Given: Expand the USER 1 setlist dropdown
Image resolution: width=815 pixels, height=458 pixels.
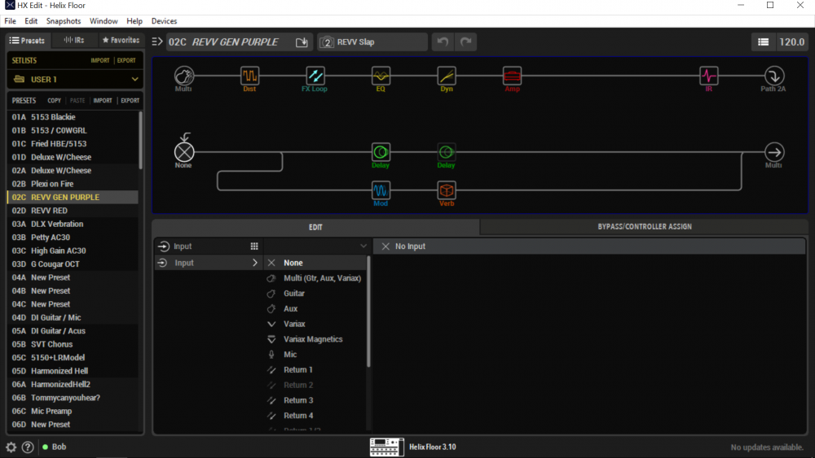Looking at the screenshot, I should (x=134, y=80).
